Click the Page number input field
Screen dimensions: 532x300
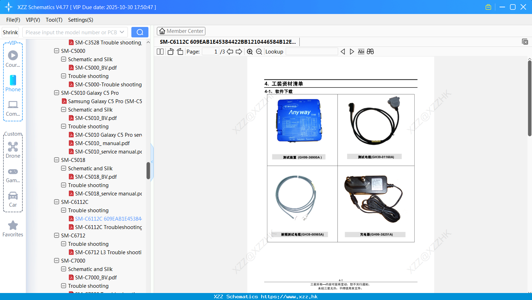(x=211, y=52)
